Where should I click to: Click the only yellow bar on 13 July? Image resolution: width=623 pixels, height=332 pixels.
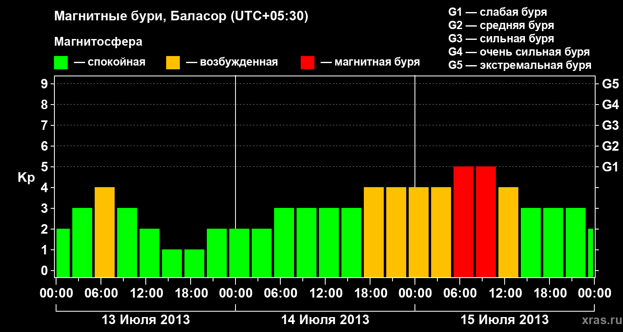pos(105,232)
